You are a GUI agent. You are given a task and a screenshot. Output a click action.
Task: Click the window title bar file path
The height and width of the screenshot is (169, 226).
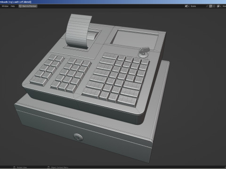[16, 2]
